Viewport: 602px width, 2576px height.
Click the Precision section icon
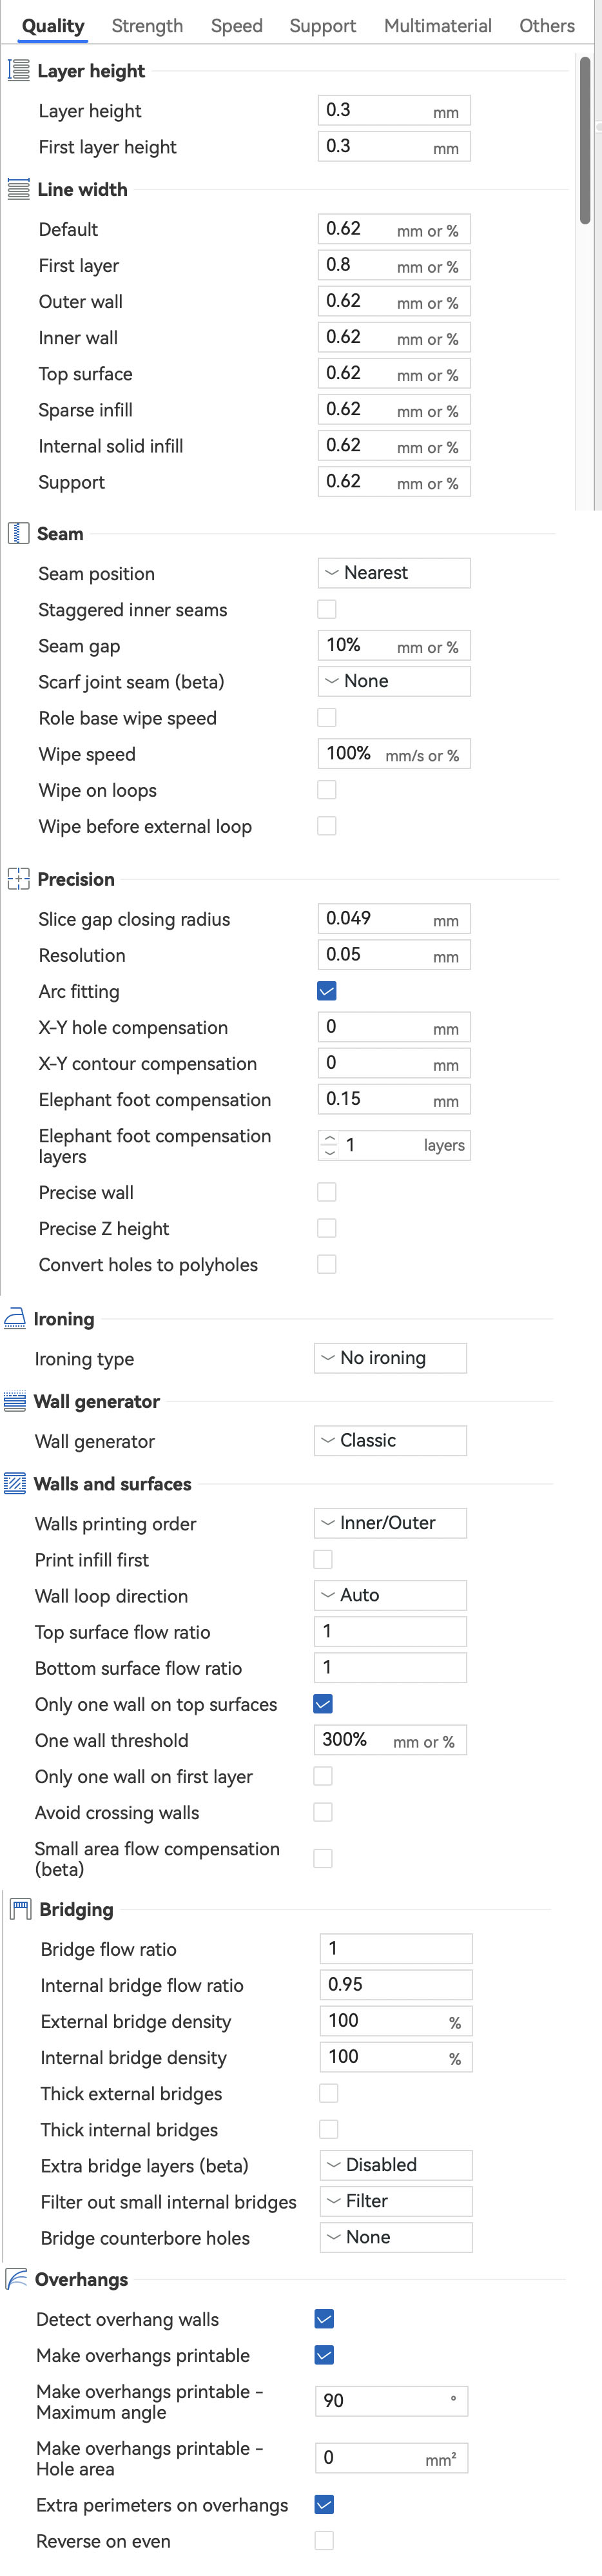coord(18,879)
